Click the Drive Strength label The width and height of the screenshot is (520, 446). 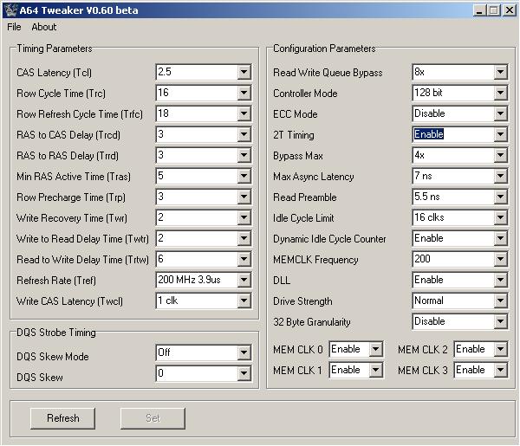click(302, 301)
